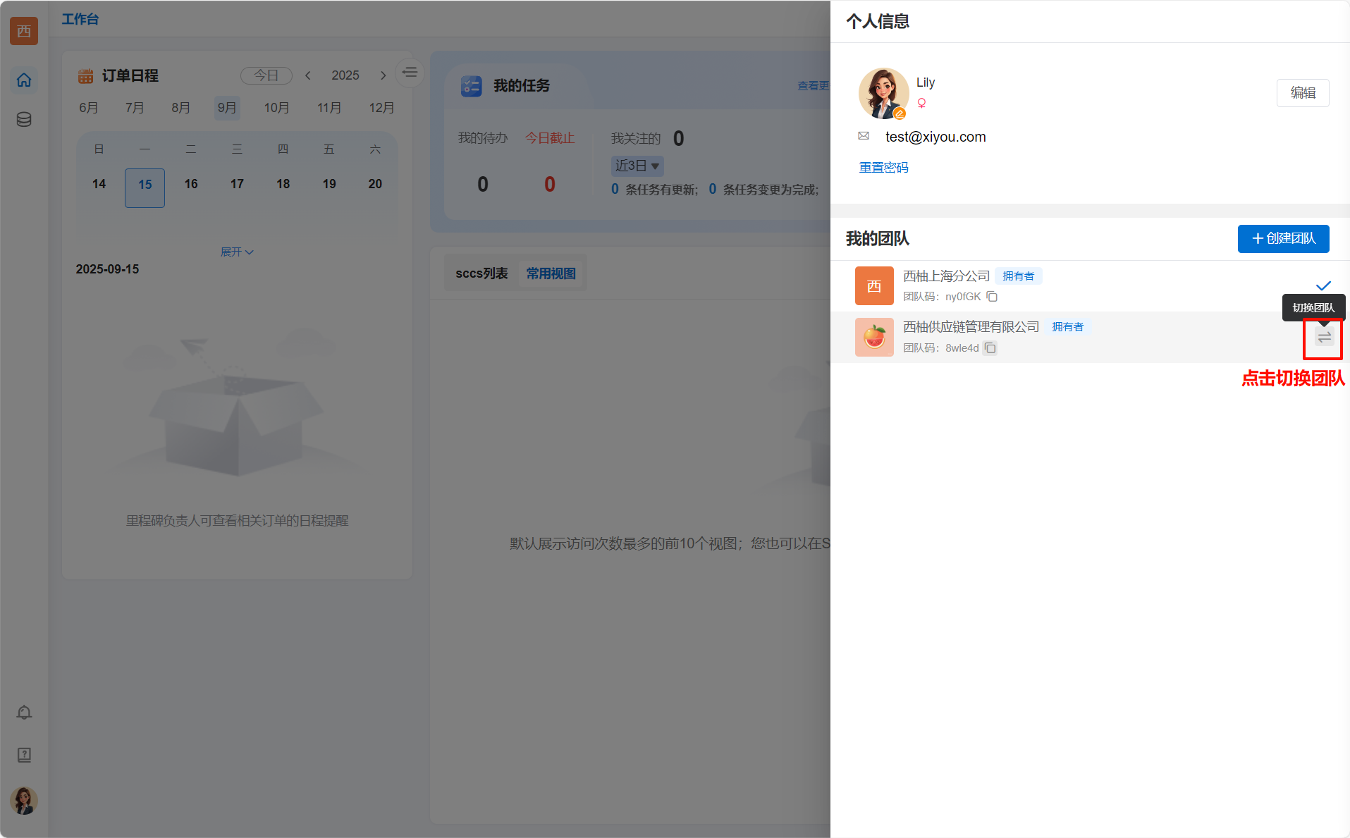Select the 10月 month tab
Image resolution: width=1350 pixels, height=838 pixels.
[x=276, y=108]
